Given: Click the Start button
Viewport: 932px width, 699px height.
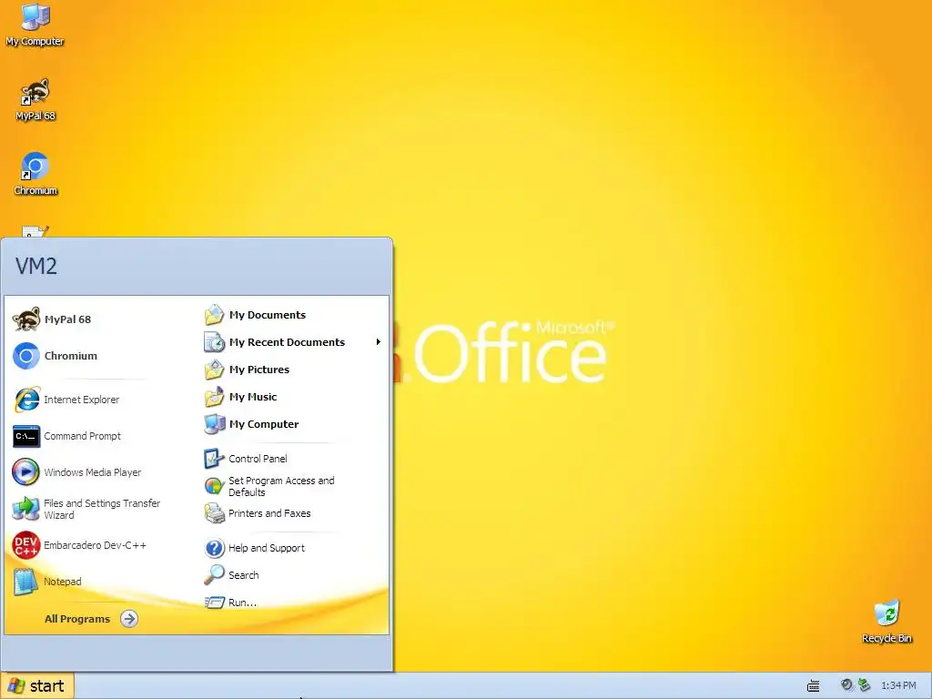Looking at the screenshot, I should (37, 686).
